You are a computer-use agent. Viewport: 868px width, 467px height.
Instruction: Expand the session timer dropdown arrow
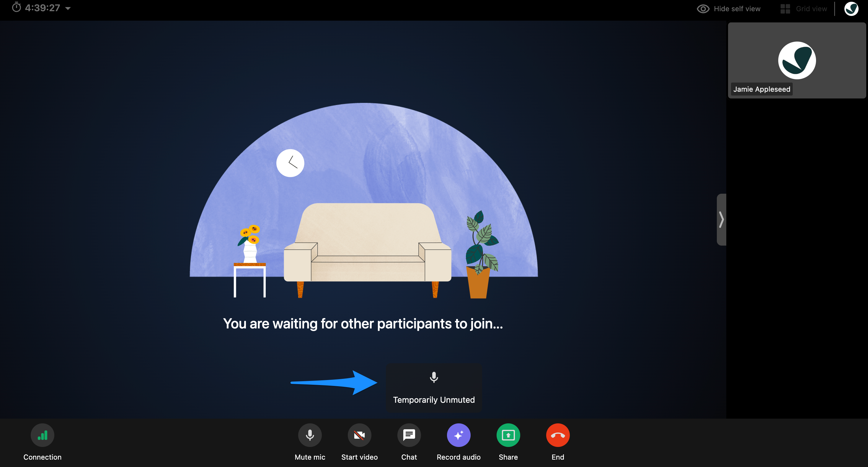[68, 9]
